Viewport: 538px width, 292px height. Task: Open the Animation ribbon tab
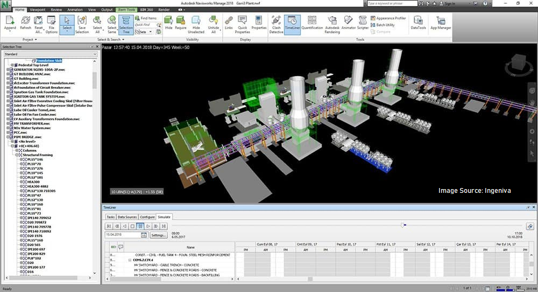75,10
